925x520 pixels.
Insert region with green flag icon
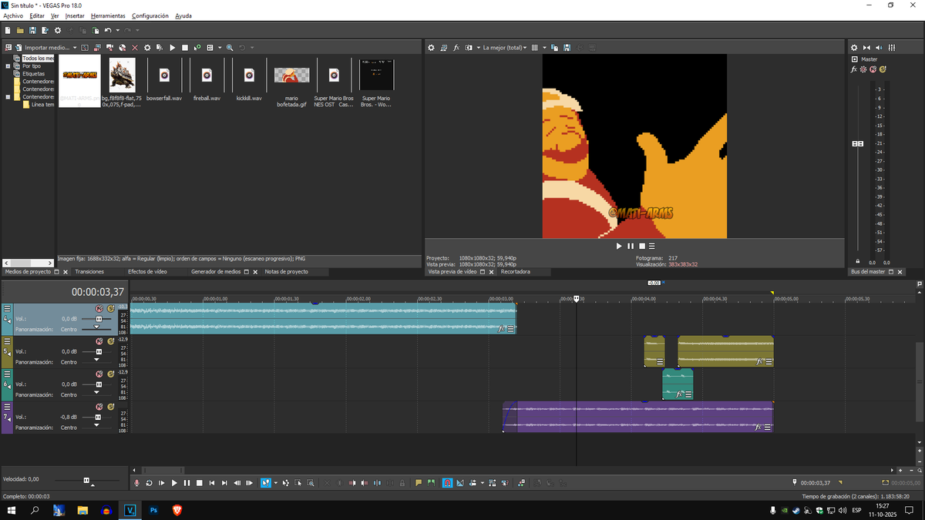431,483
